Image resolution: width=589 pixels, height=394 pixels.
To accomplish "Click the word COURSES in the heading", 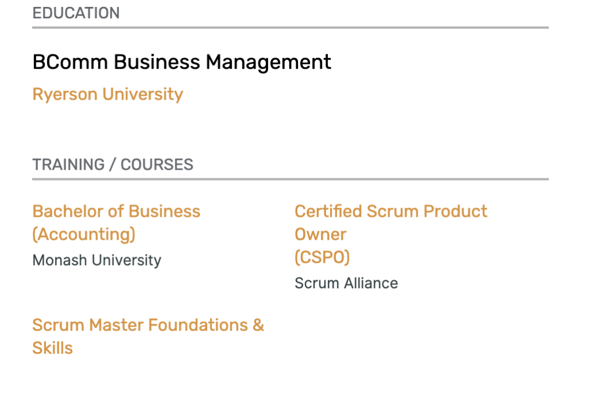I will 157,165.
